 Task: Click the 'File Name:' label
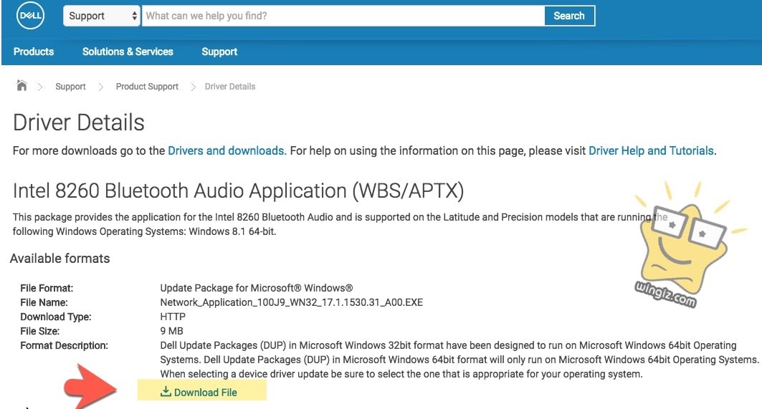point(44,302)
